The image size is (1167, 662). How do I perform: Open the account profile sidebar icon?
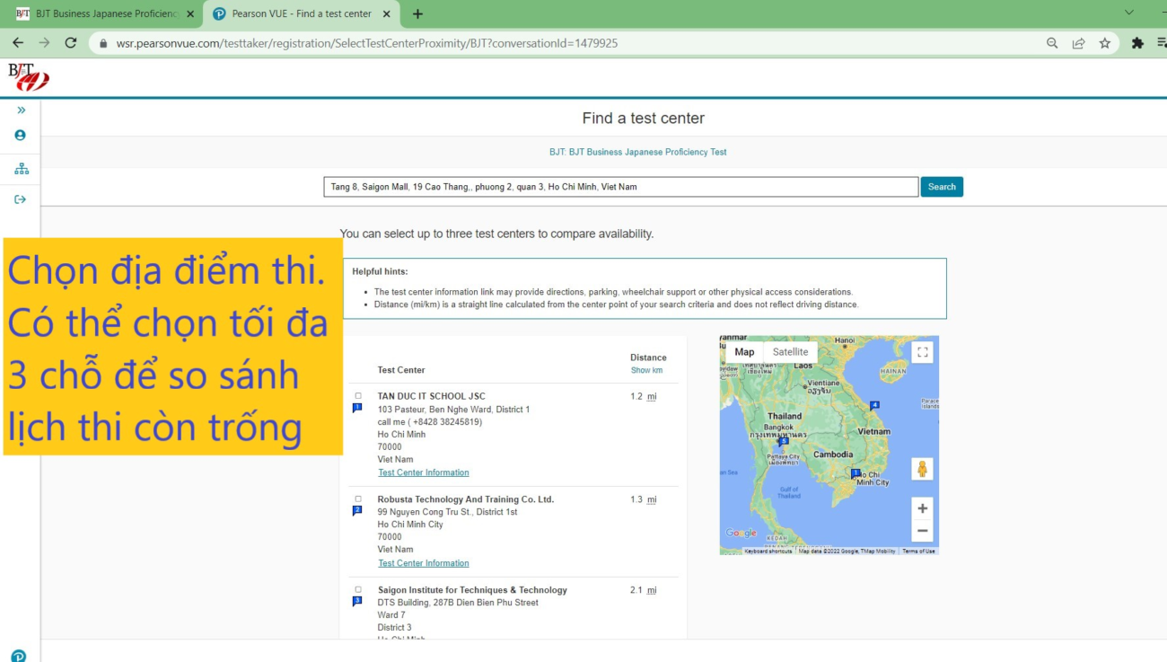(x=20, y=135)
